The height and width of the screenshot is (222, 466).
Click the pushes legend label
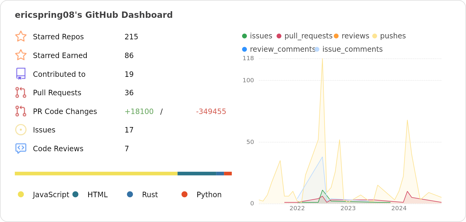coord(393,36)
